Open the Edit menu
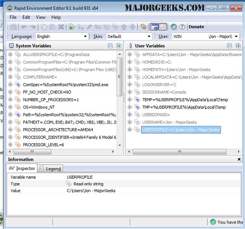This screenshot has width=245, height=229. point(26,17)
